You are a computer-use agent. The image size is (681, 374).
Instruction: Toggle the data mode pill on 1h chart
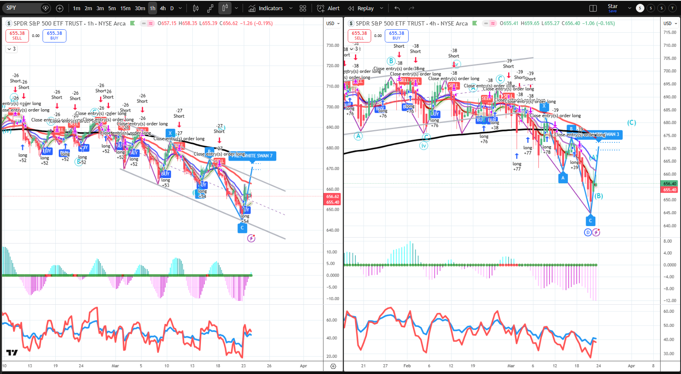147,23
